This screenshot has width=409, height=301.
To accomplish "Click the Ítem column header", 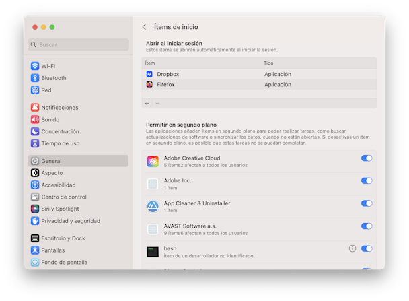I will click(x=150, y=63).
